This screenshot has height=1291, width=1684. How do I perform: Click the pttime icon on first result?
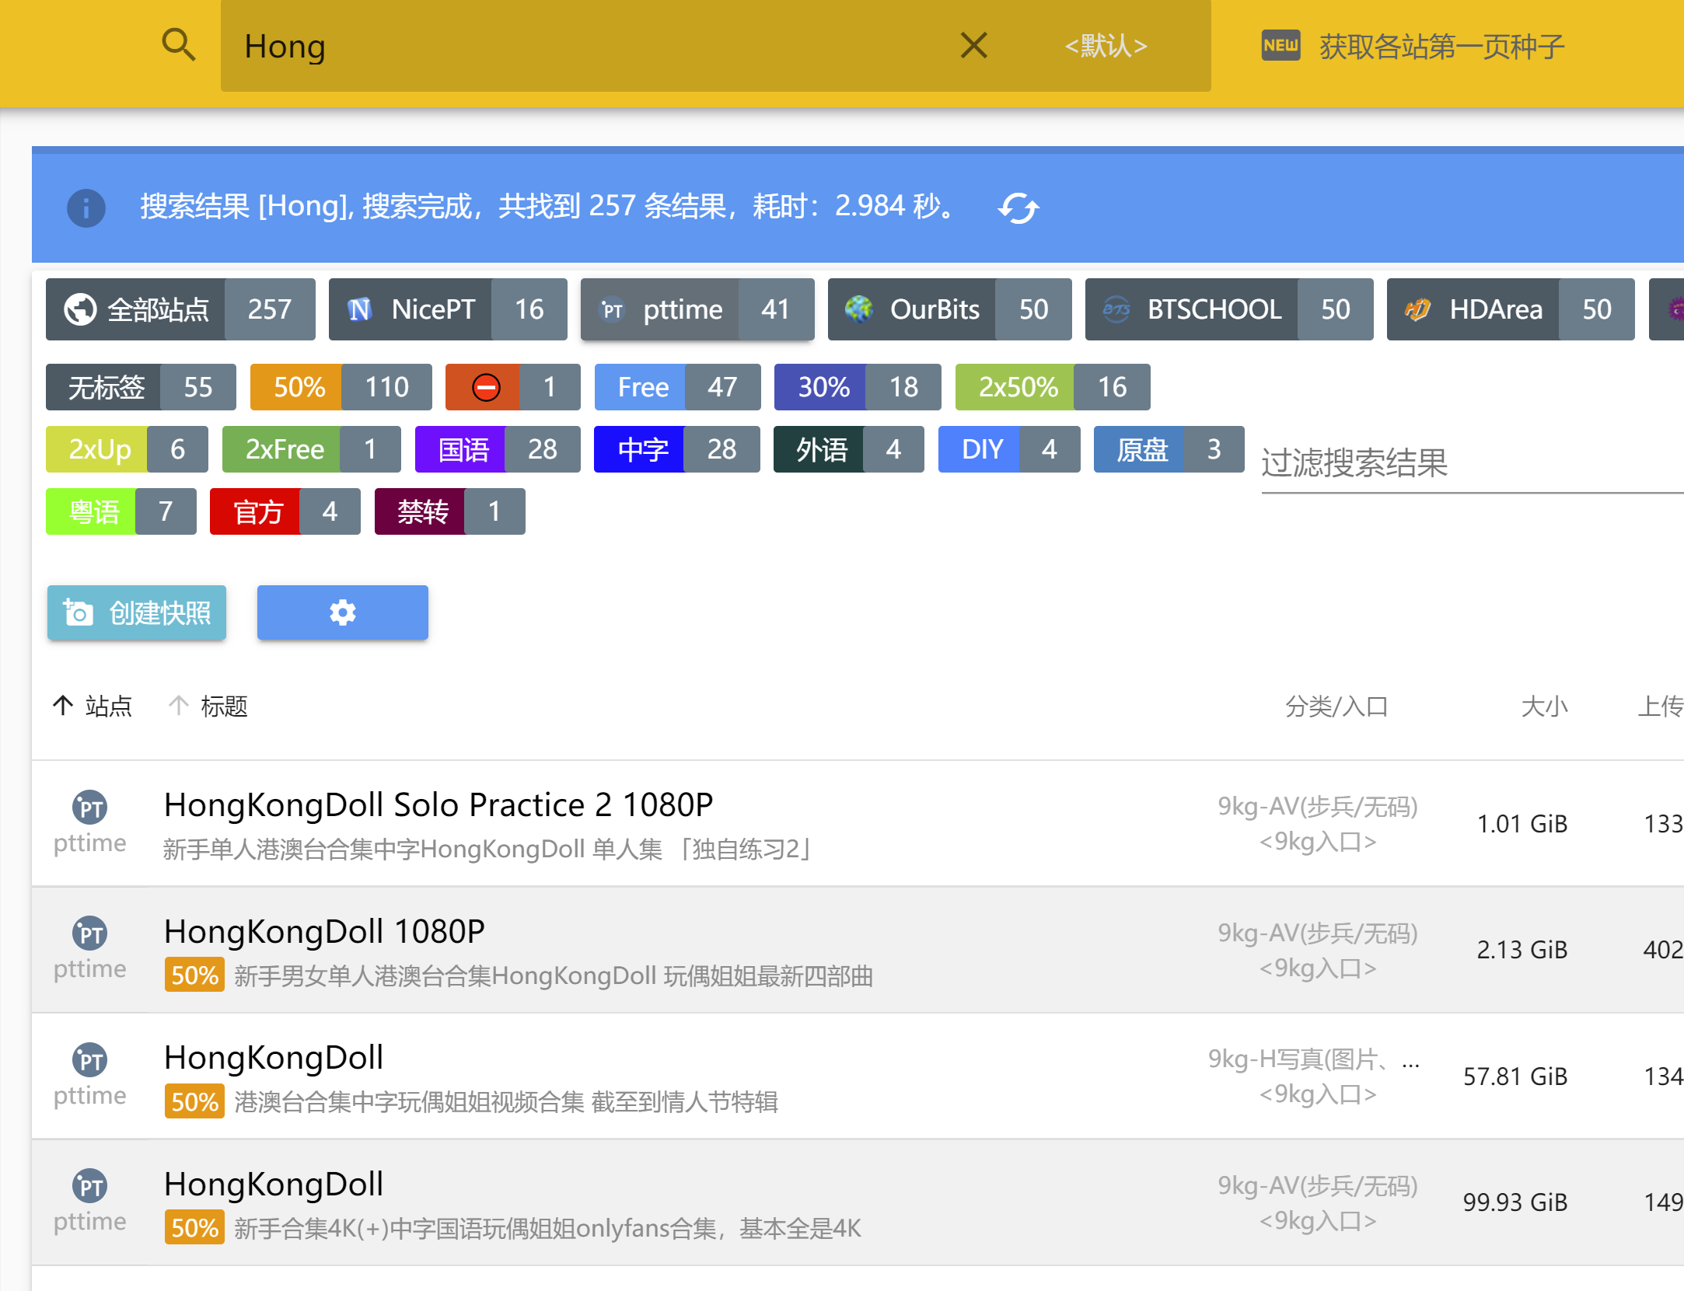[x=90, y=808]
